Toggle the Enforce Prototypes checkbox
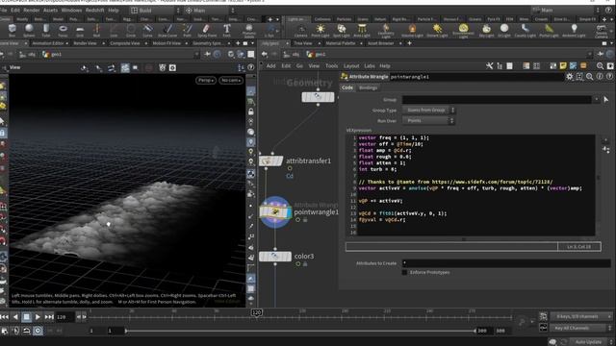This screenshot has height=346, width=616. point(404,272)
